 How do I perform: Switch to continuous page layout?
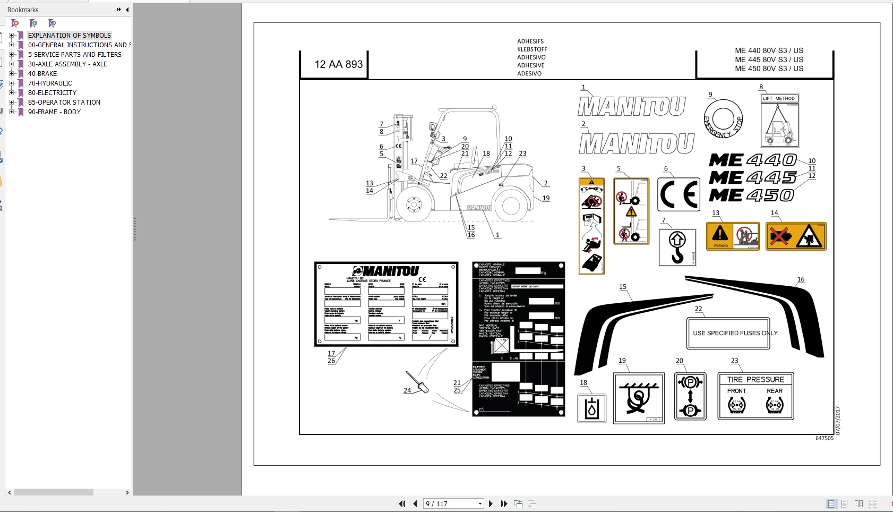tap(845, 504)
